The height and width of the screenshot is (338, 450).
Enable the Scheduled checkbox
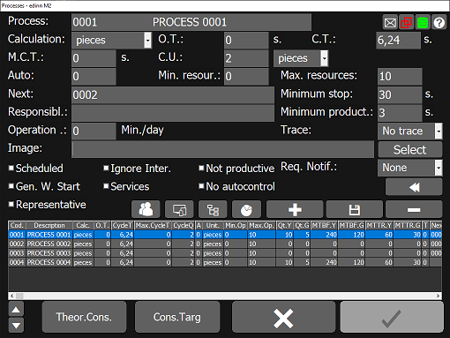click(11, 168)
